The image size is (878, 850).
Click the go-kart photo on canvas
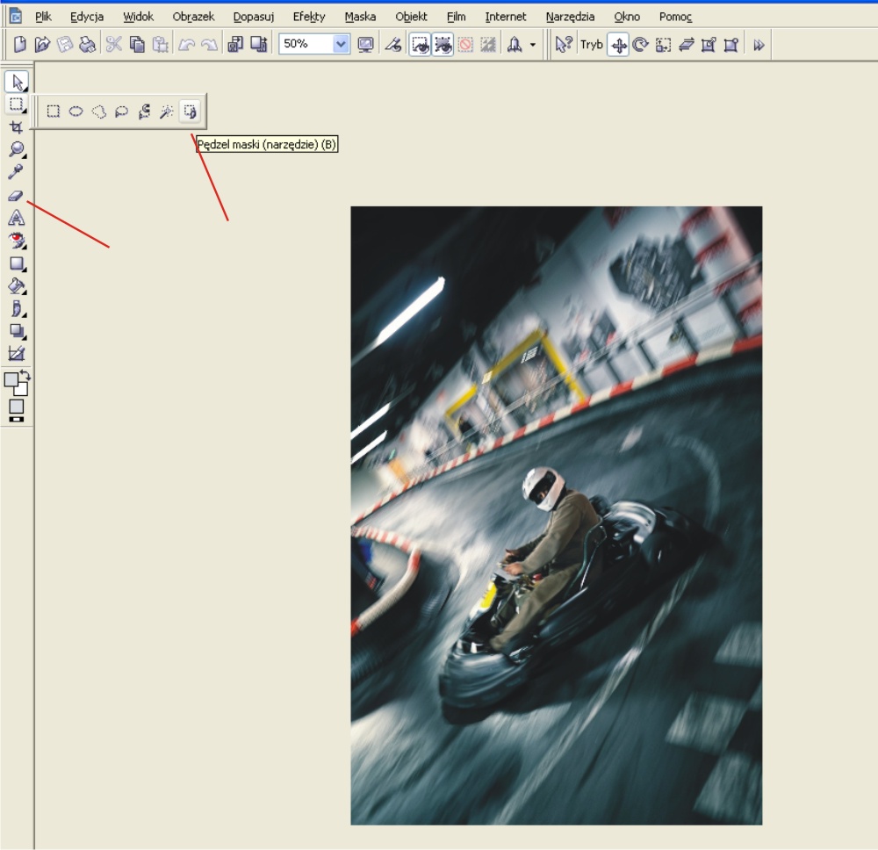556,515
